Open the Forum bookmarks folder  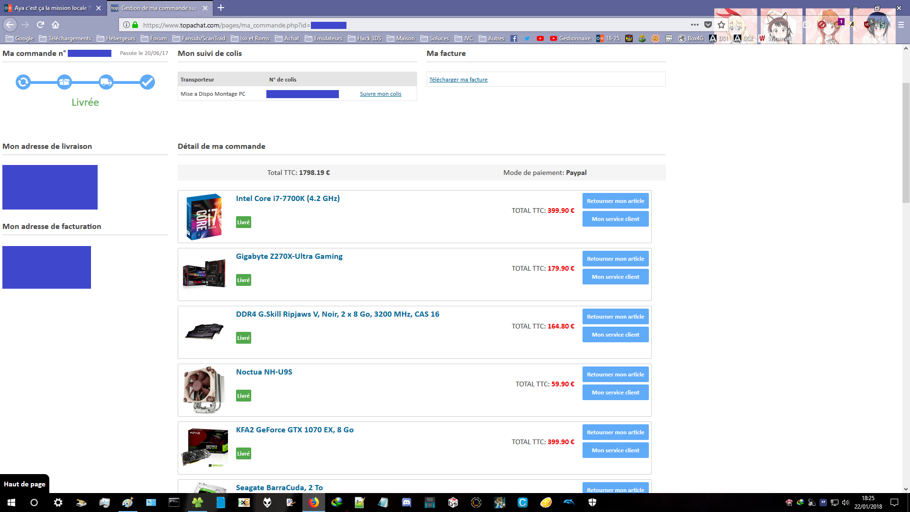154,38
